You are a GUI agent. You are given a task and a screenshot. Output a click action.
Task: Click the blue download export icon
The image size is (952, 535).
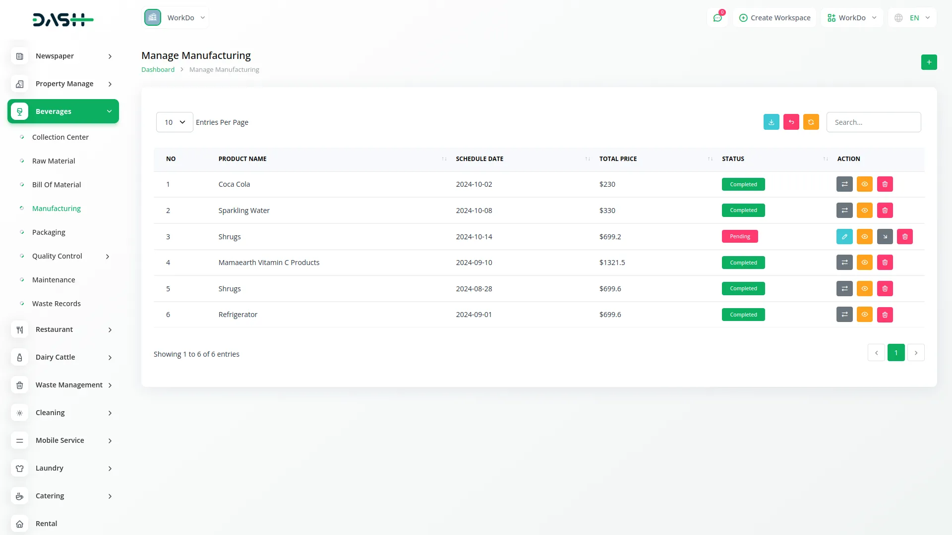click(x=771, y=122)
